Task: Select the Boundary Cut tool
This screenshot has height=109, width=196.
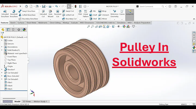Action: coord(69,19)
